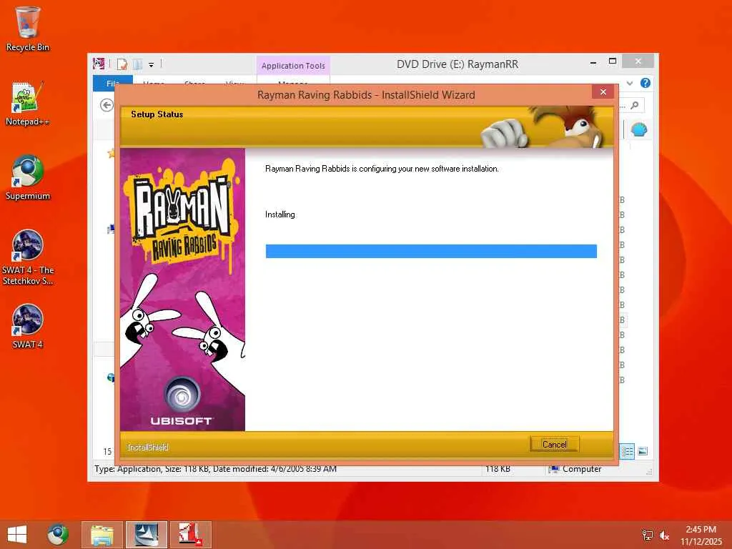732x549 pixels.
Task: Maximize the DVD Drive Explorer window
Action: (613, 61)
